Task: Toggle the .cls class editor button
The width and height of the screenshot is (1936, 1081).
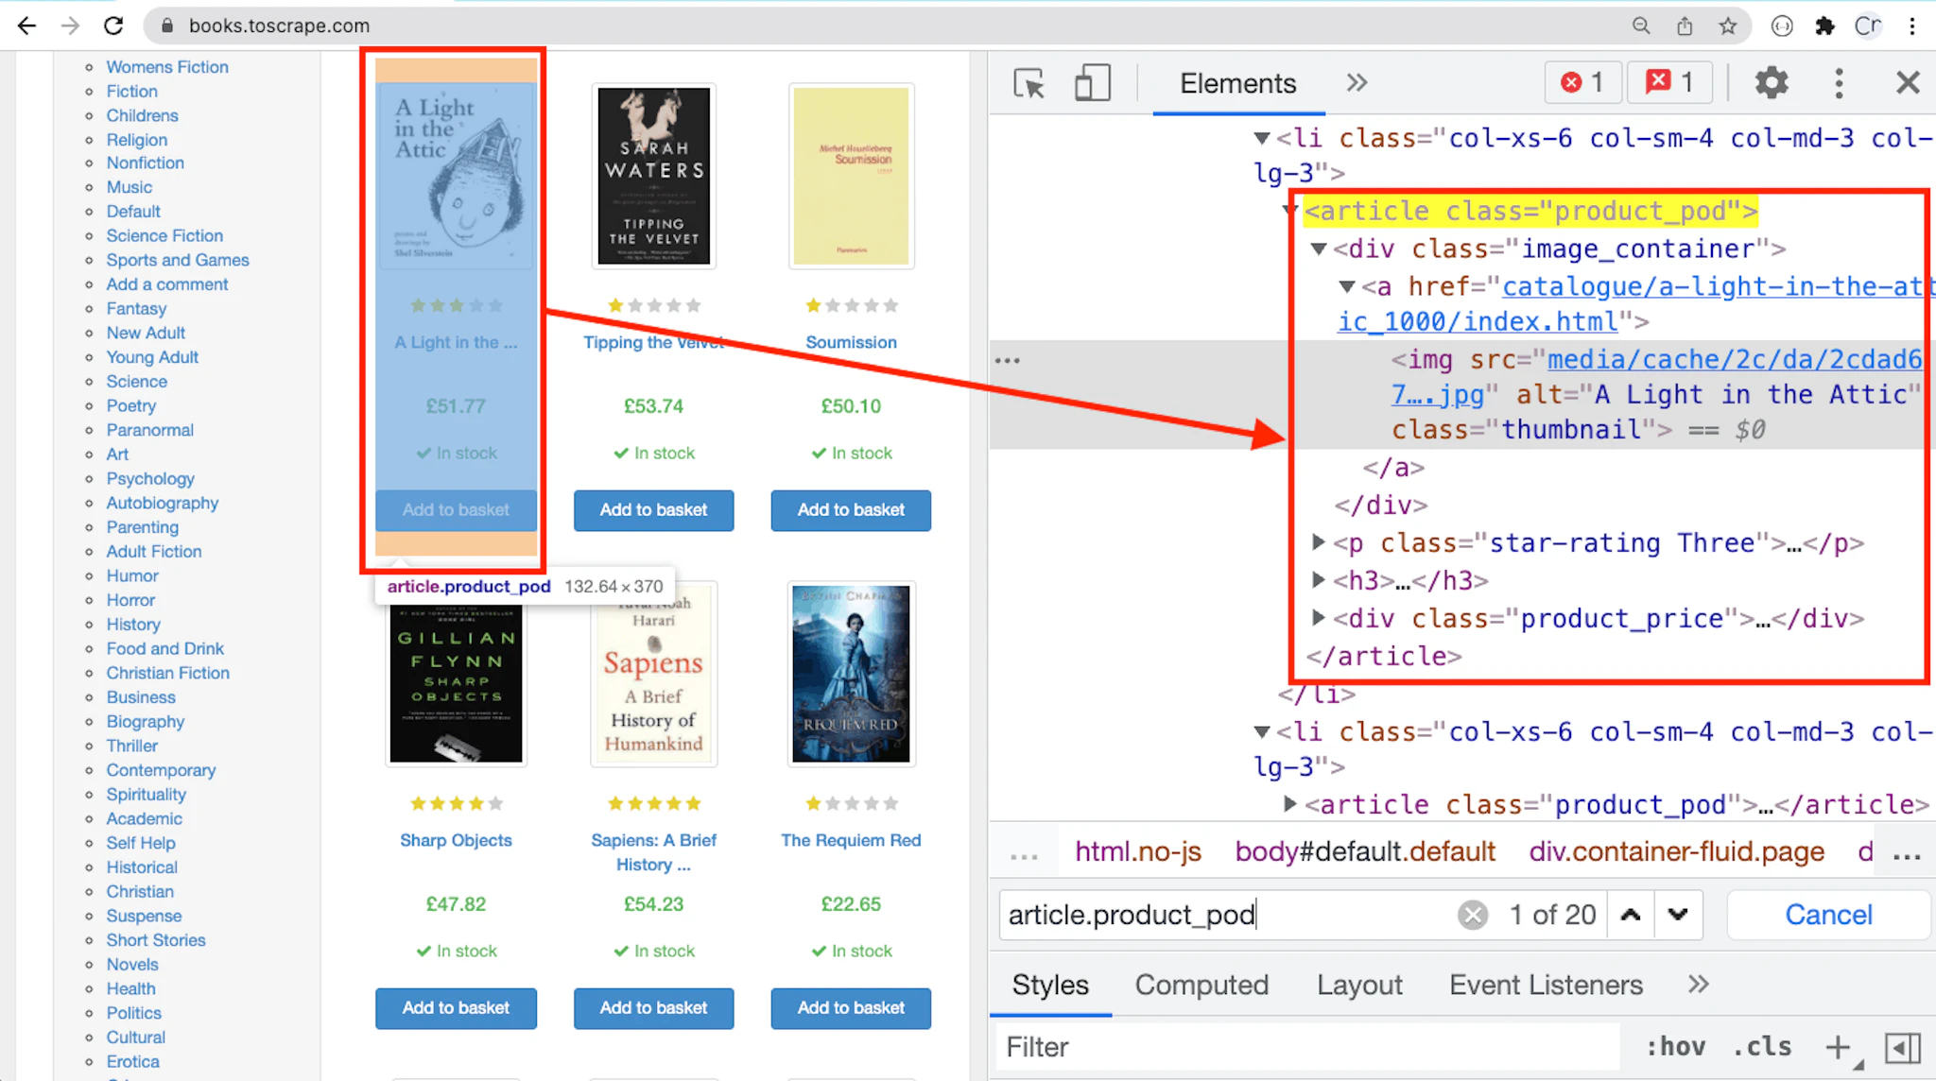Action: [1761, 1047]
